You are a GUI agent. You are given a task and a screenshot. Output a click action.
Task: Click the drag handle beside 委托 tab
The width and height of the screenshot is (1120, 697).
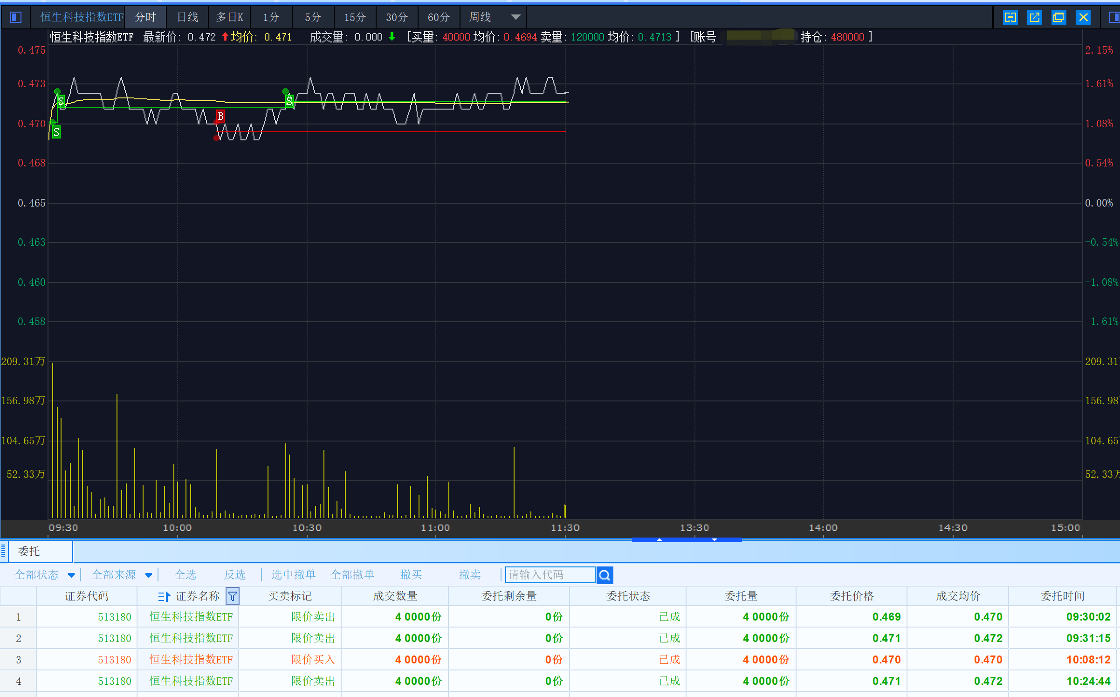[3, 551]
